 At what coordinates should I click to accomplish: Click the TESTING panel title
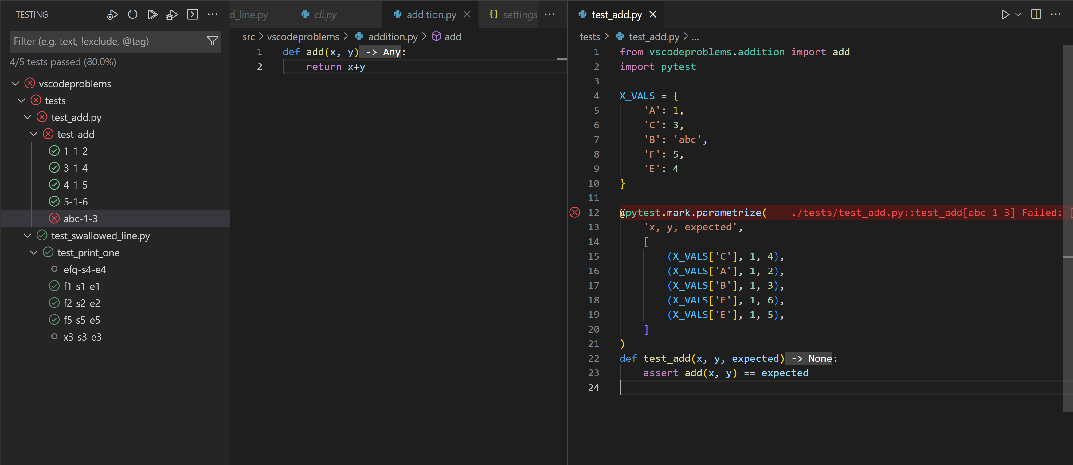pyautogui.click(x=32, y=14)
